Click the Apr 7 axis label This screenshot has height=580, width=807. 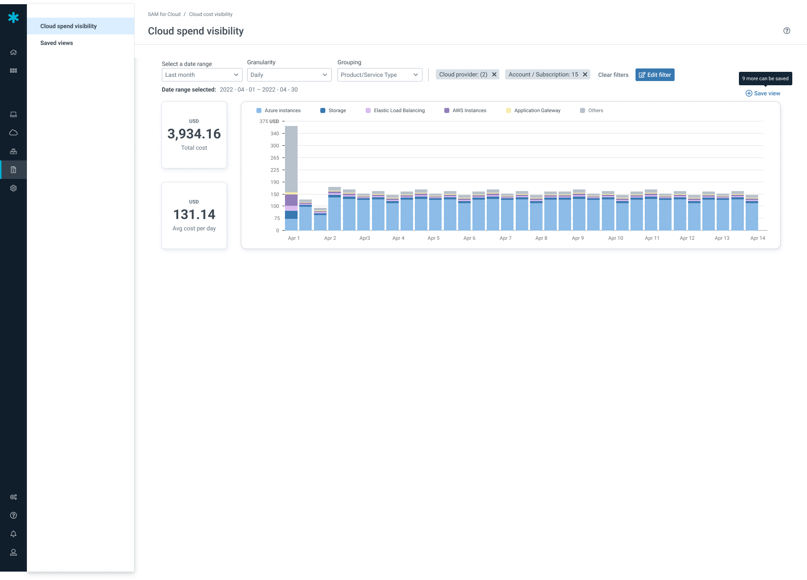pos(506,238)
